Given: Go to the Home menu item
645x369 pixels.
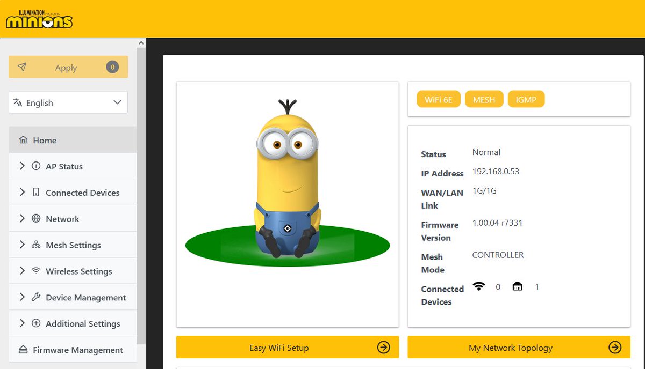Looking at the screenshot, I should [x=73, y=140].
